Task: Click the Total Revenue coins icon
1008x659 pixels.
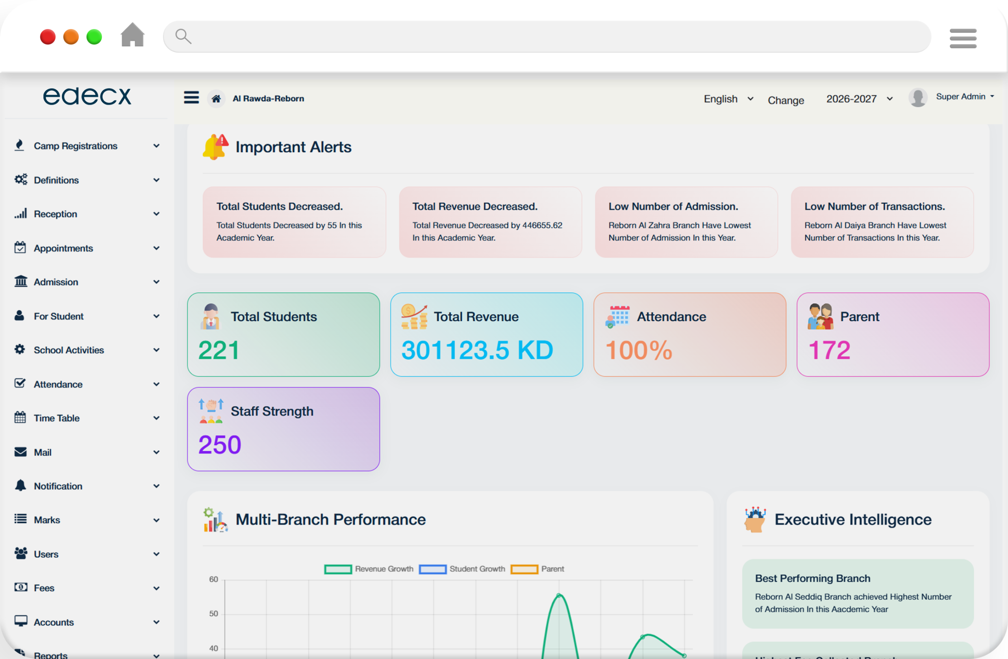Action: tap(414, 317)
